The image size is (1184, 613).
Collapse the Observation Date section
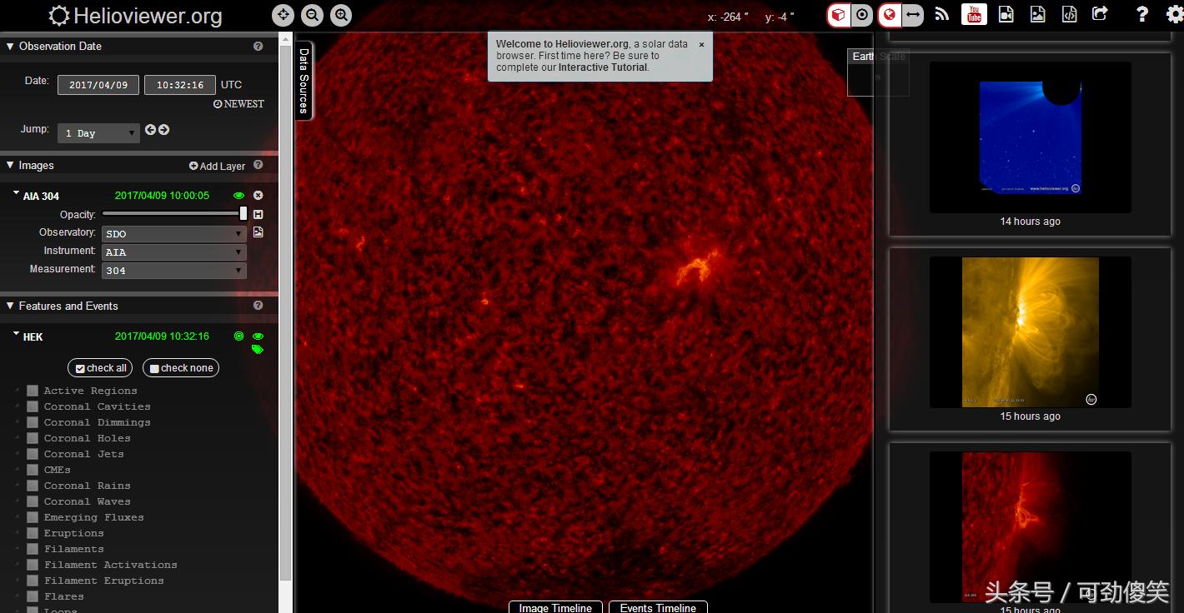pyautogui.click(x=10, y=47)
